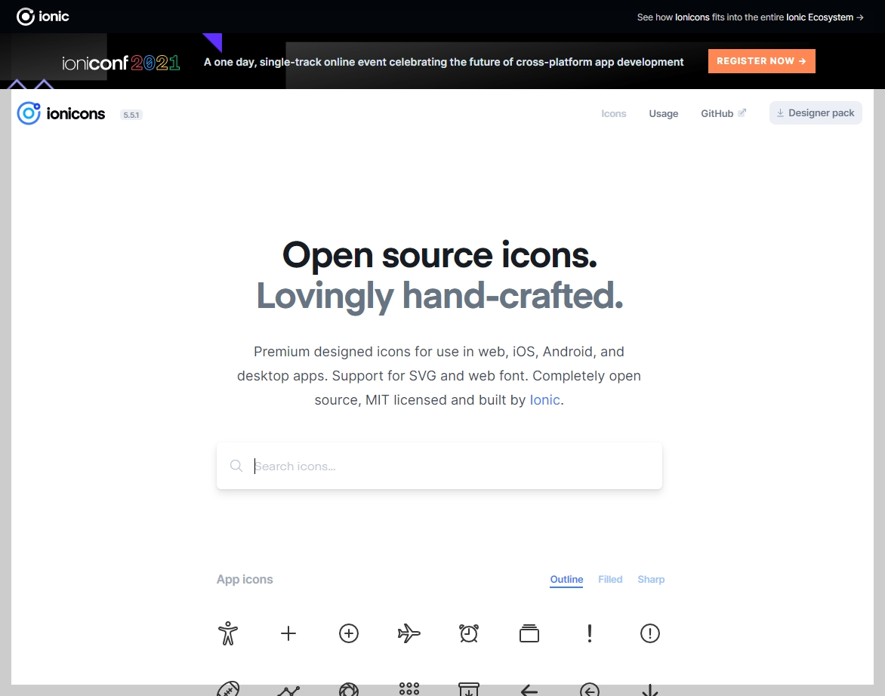Open the Usage page

[663, 113]
